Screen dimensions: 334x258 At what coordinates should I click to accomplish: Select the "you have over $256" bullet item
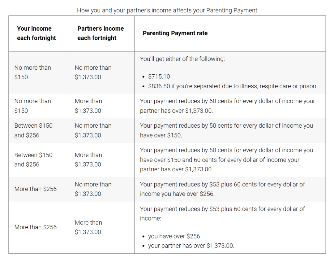point(174,236)
